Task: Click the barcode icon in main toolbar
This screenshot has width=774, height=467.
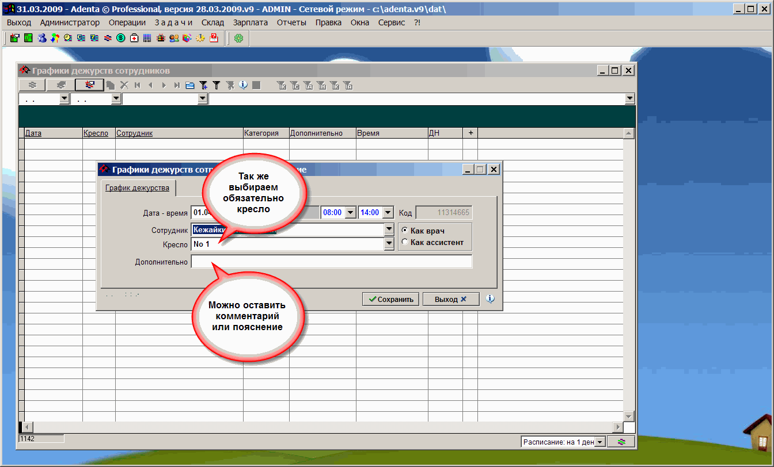Action: (x=147, y=39)
